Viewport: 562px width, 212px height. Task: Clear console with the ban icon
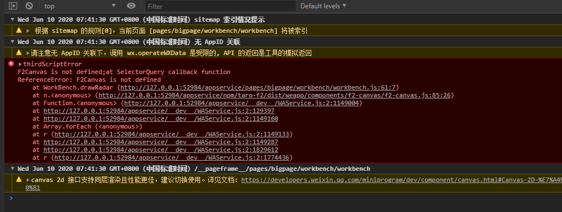click(29, 6)
